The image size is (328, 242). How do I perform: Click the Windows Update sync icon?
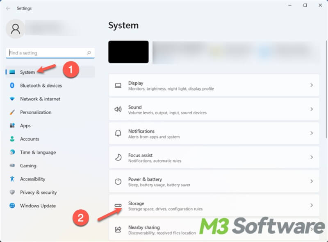(12, 206)
